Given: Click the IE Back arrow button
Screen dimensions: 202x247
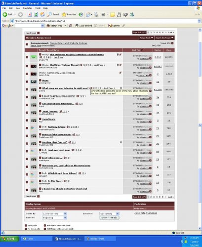Looking at the screenshot, I should click(x=8, y=14).
